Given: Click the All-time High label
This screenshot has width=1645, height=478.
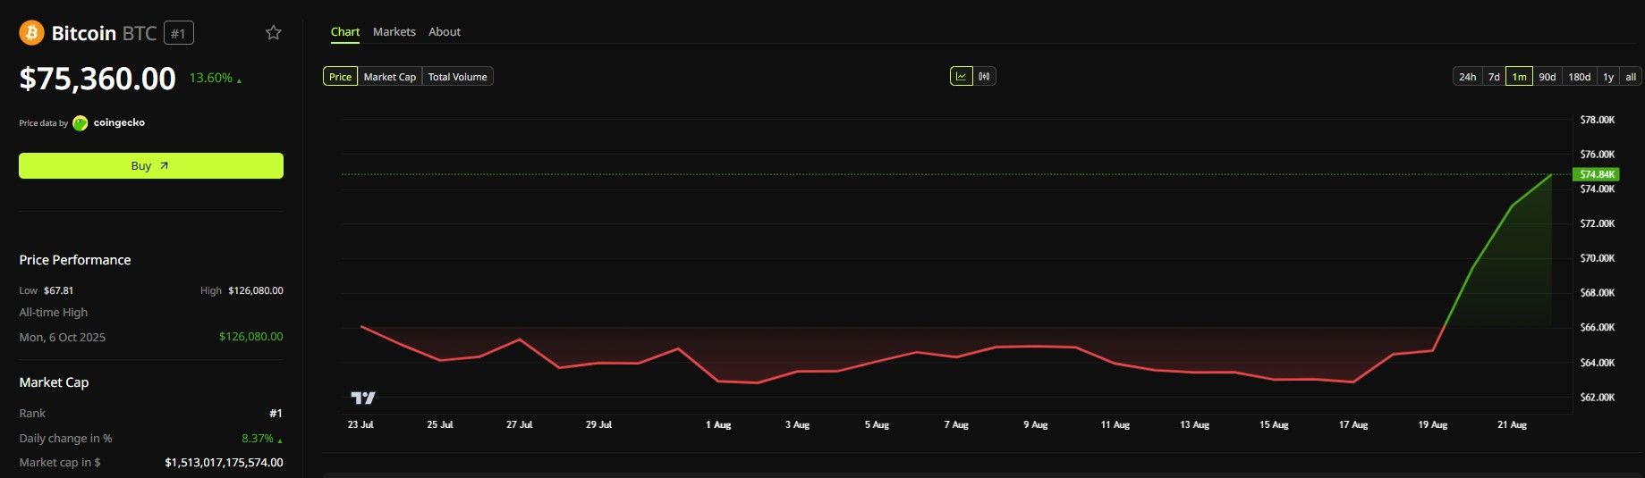Looking at the screenshot, I should pos(54,313).
